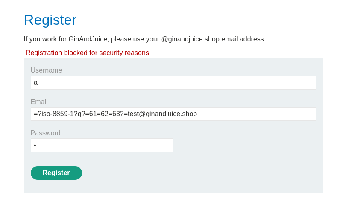349x205 pixels.
Task: Click the blue Register page heading
Action: pyautogui.click(x=50, y=20)
